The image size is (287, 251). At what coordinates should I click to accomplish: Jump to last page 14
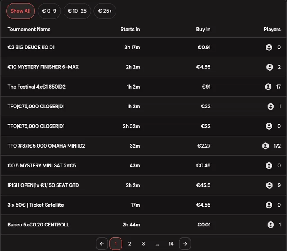click(171, 244)
